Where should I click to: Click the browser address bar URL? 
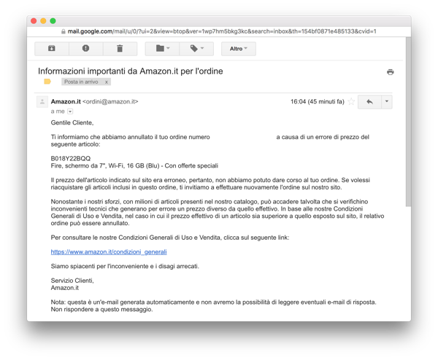(219, 32)
